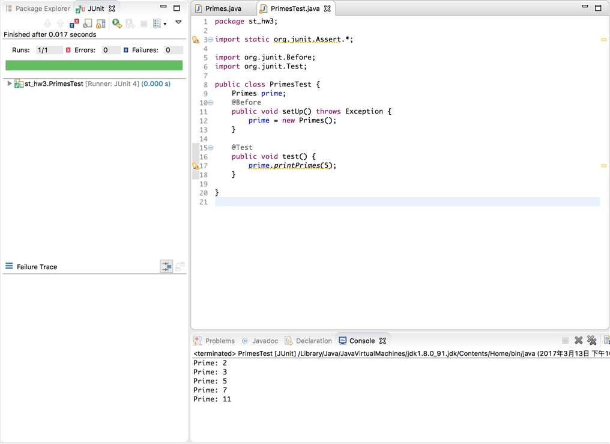The image size is (610, 444).
Task: Click the overview ruler marker for line 17
Action: point(604,165)
